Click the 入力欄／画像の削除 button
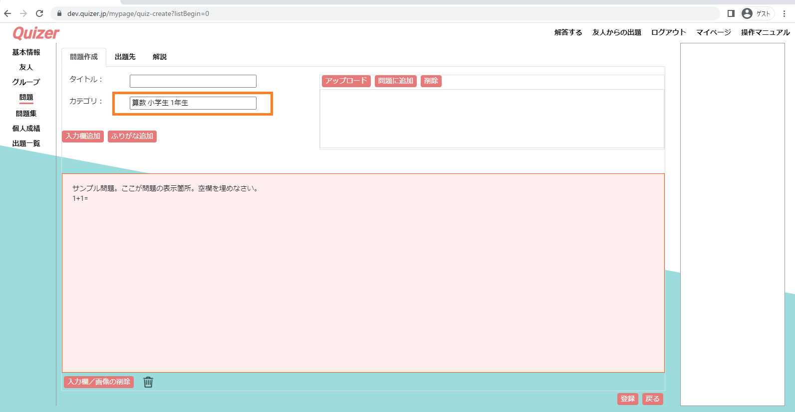This screenshot has width=795, height=412. pyautogui.click(x=99, y=382)
